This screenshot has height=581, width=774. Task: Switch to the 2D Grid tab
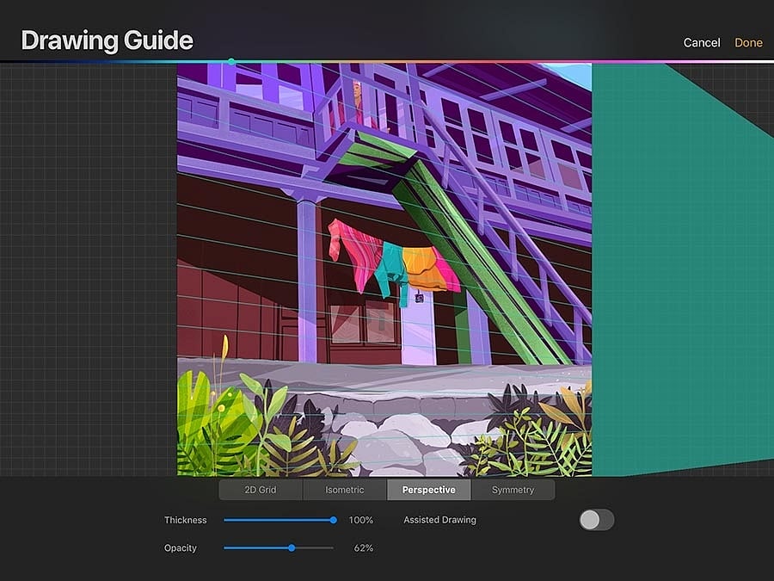click(261, 490)
